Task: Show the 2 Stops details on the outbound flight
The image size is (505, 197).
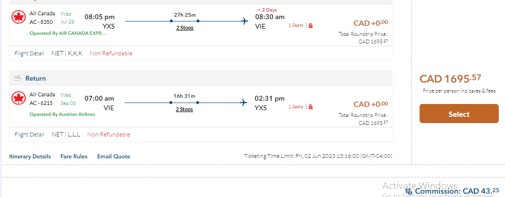Action: click(184, 28)
